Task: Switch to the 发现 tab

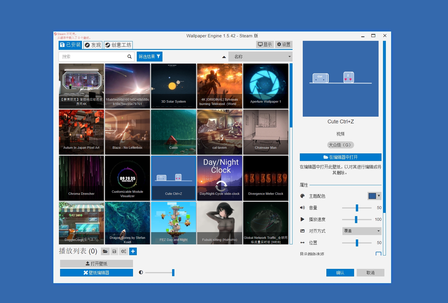Action: [x=93, y=45]
